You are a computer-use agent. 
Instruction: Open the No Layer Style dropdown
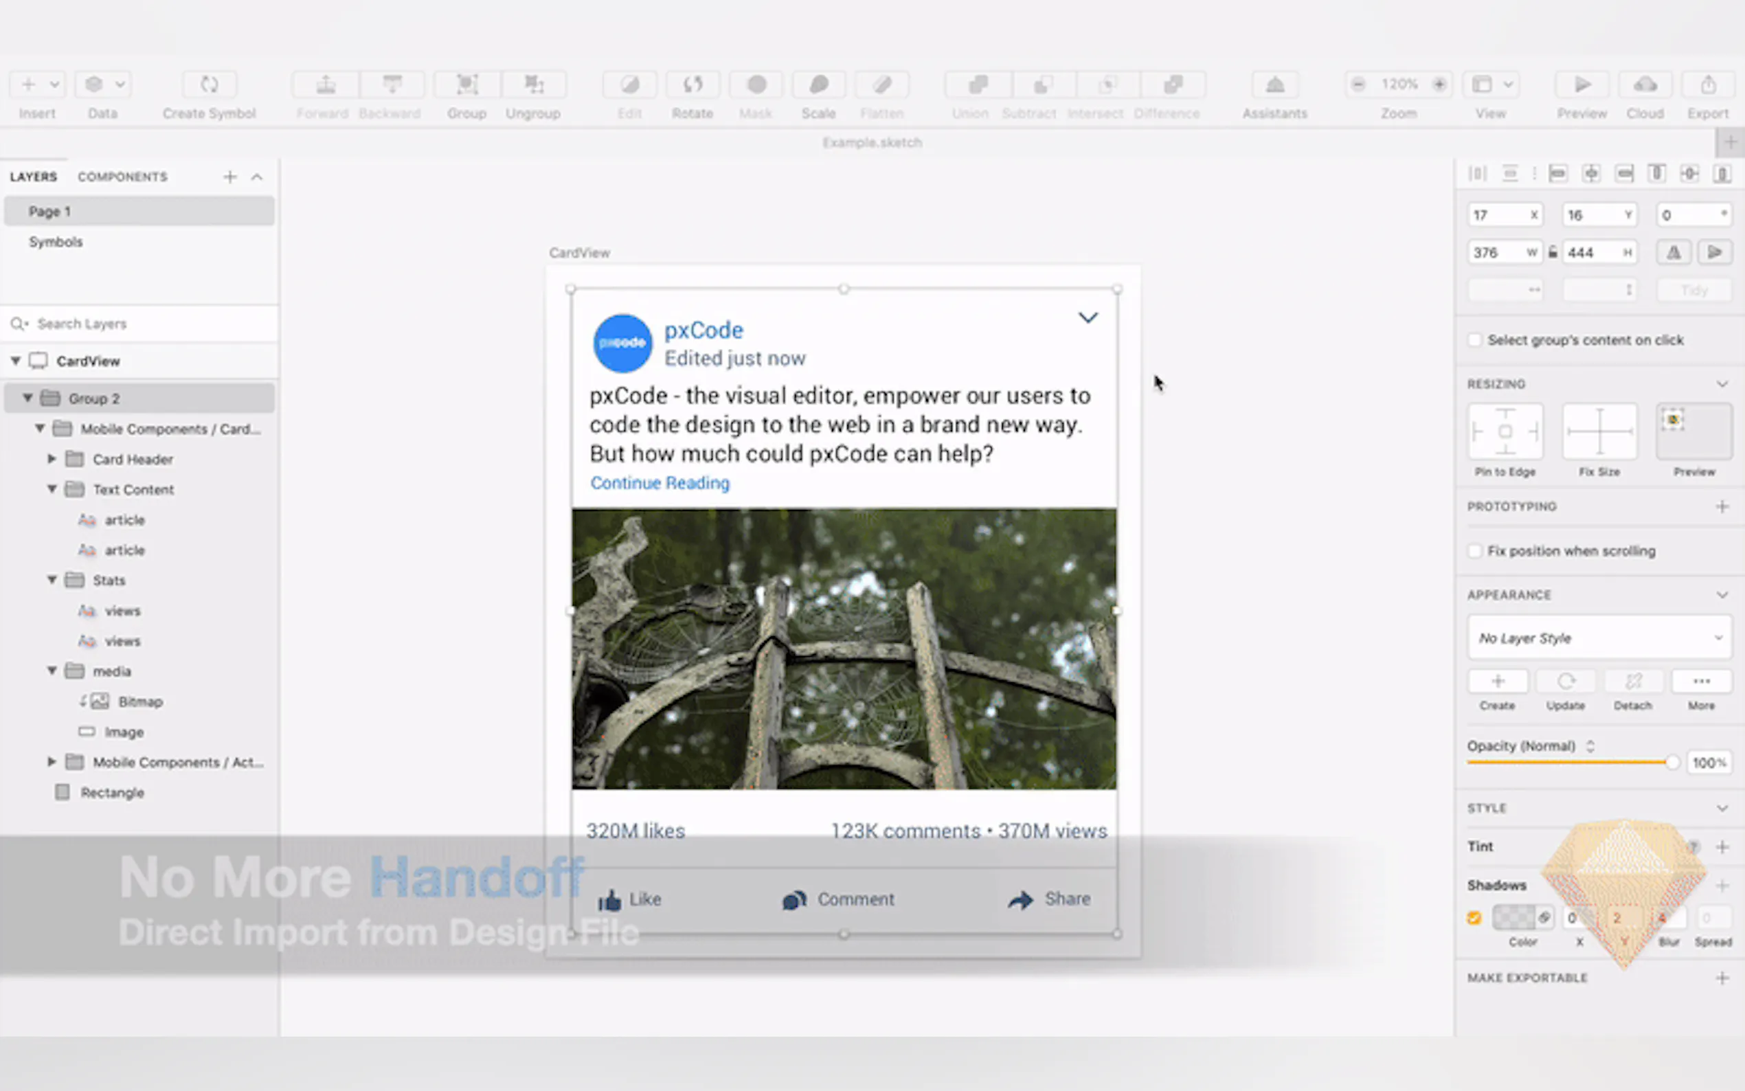[1599, 638]
